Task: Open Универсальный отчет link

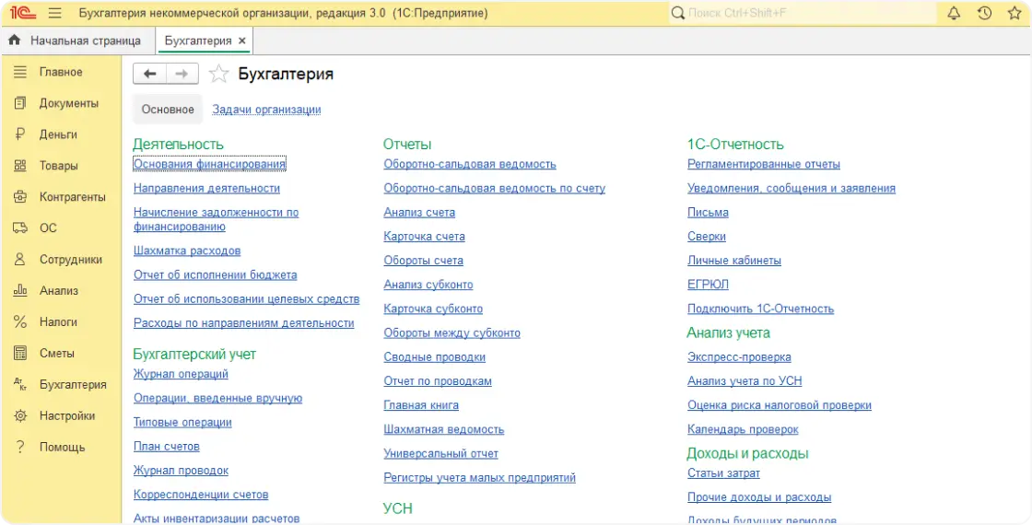Action: tap(441, 454)
